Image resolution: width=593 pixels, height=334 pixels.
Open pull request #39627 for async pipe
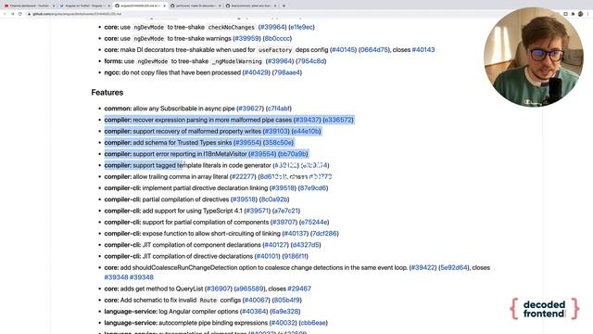pyautogui.click(x=250, y=109)
